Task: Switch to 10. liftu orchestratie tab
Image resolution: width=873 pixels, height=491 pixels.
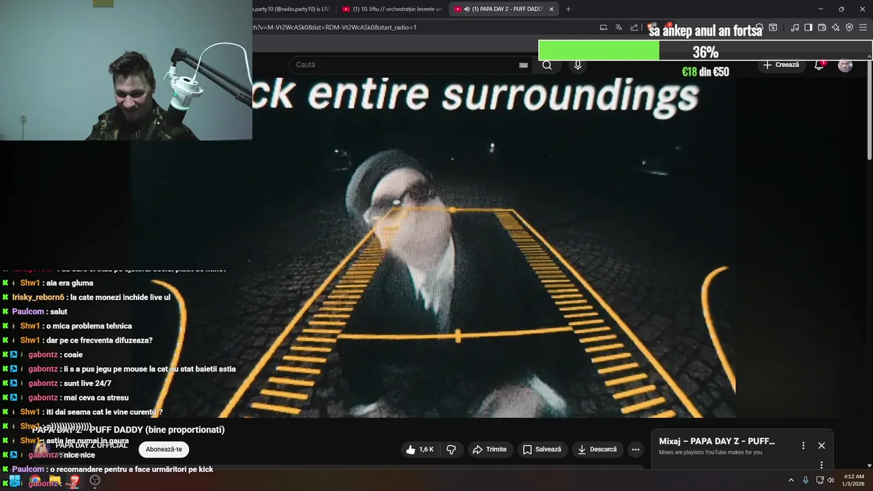Action: pos(392,9)
